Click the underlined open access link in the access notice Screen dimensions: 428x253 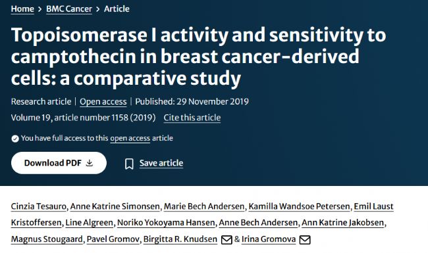coord(130,139)
